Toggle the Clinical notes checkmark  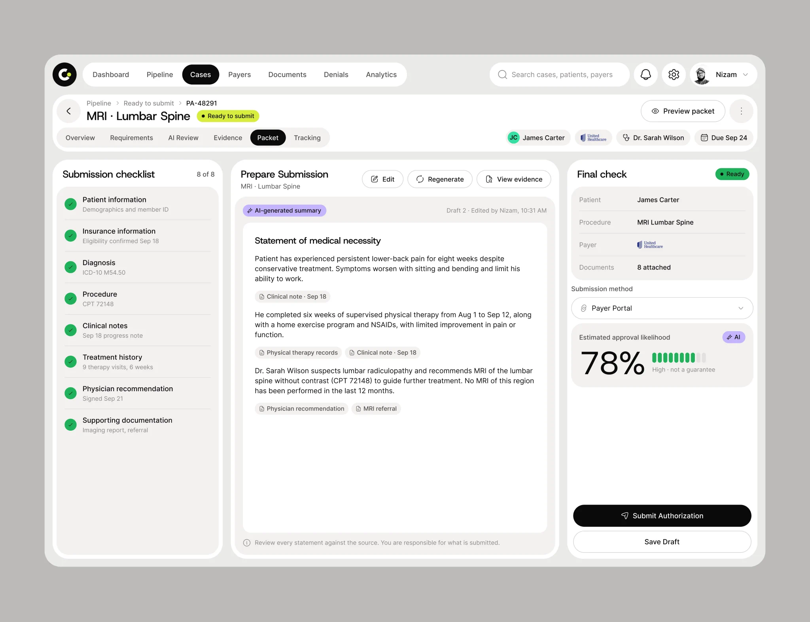(x=70, y=330)
